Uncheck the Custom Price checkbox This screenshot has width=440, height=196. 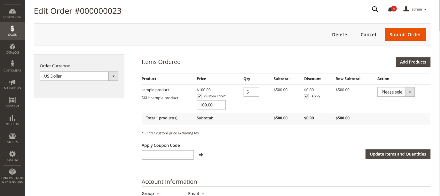[199, 96]
